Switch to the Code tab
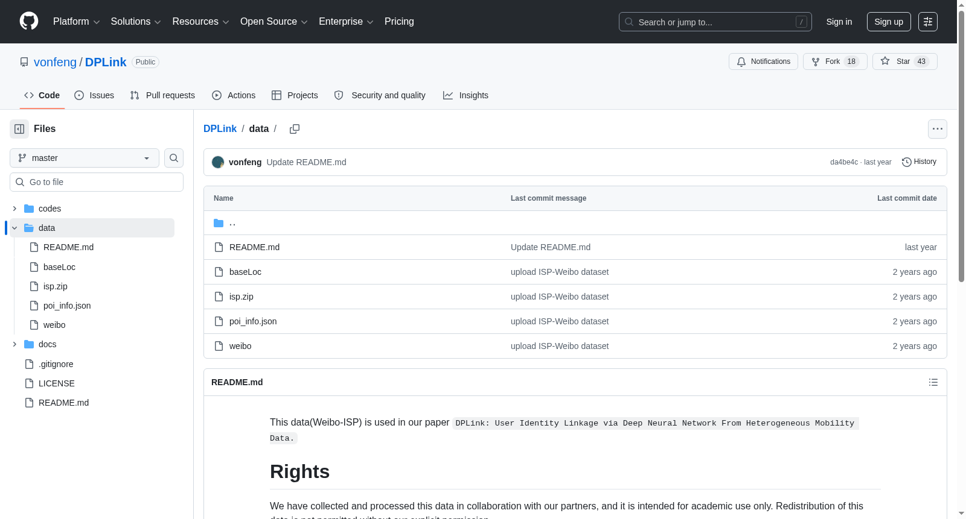 pos(42,95)
